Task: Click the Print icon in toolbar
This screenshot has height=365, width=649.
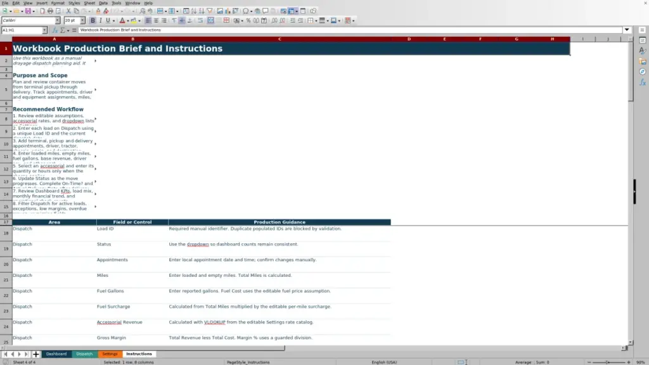Action: [50, 11]
